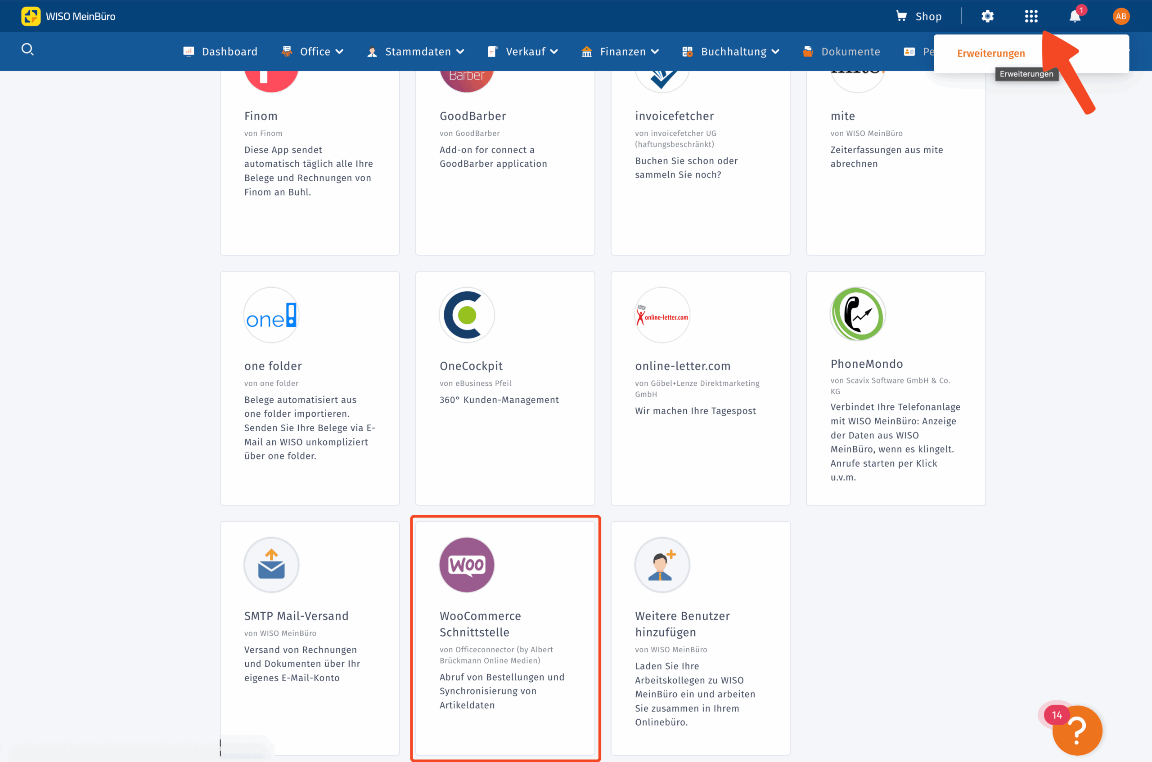Click the Buchhaltung grid icon
This screenshot has height=762, width=1152.
pyautogui.click(x=688, y=51)
